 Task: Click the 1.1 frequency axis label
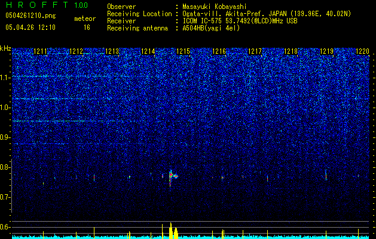(5, 78)
